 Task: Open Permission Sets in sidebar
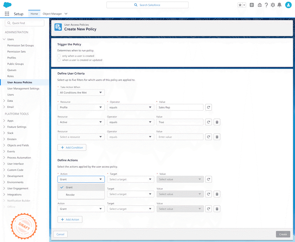click(17, 52)
